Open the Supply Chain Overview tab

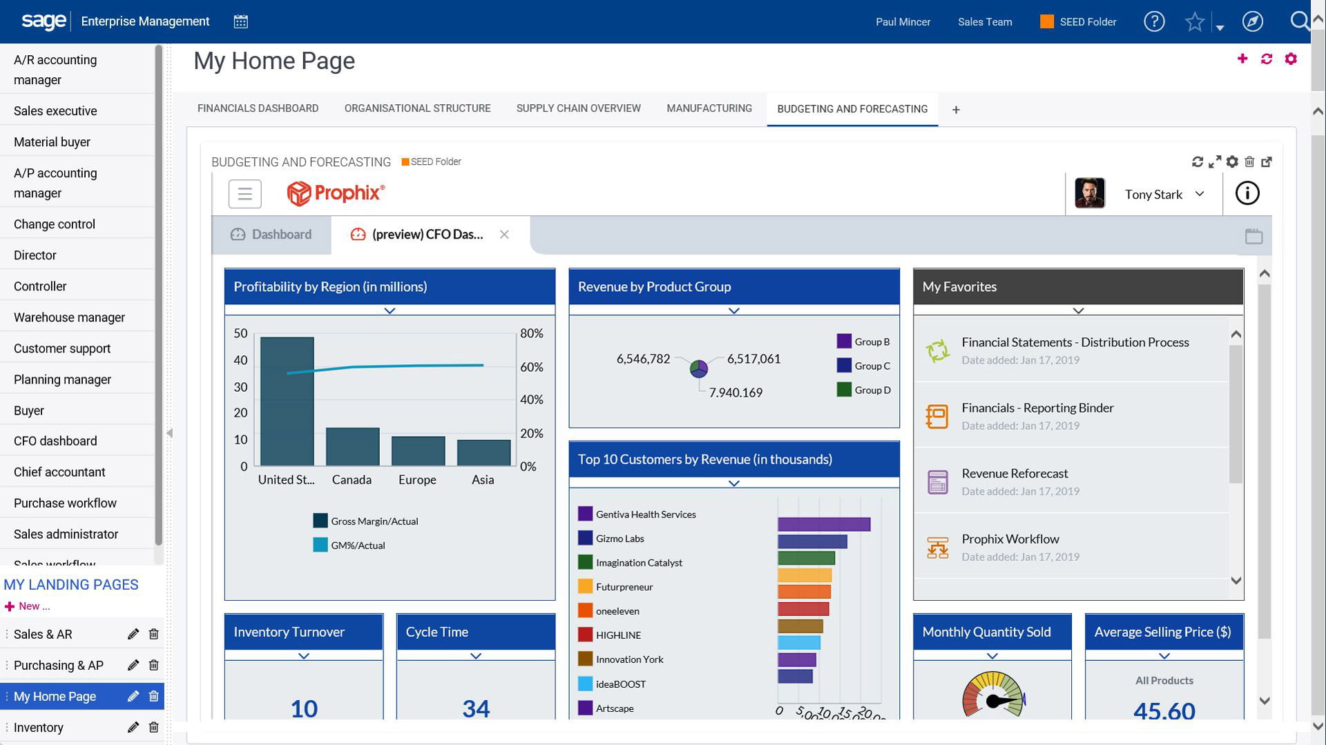pos(579,108)
